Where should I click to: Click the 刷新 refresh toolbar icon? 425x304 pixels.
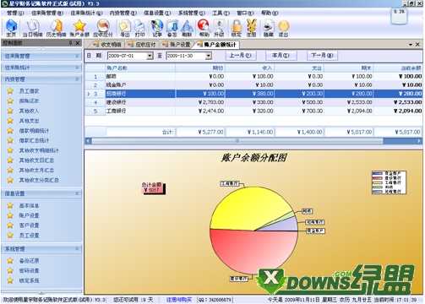[x=187, y=28]
